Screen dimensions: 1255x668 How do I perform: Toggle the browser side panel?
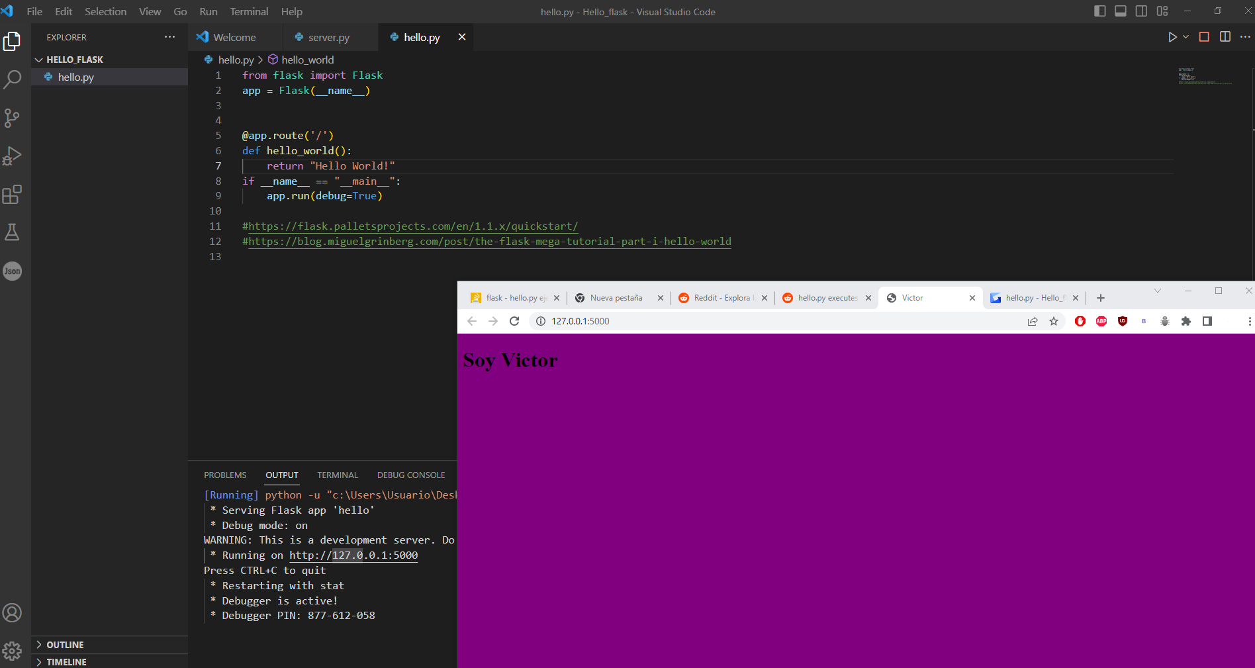click(1207, 321)
